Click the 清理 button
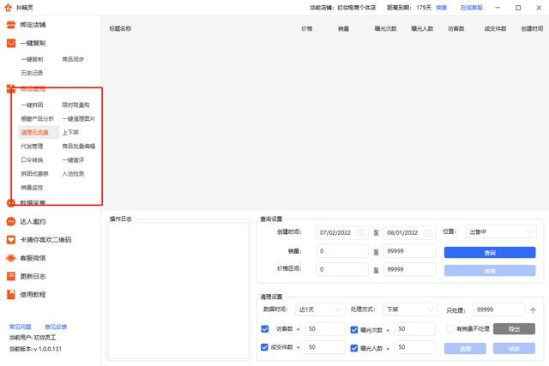Screen dimensions: 549x366 [x=465, y=349]
